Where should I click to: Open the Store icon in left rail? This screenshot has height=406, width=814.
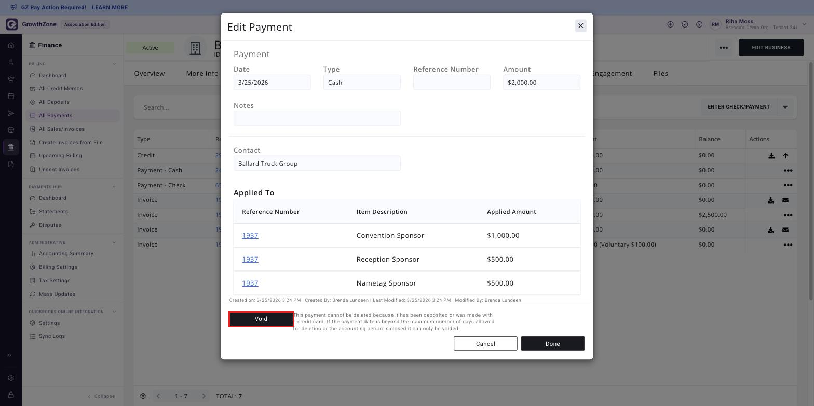[11, 130]
